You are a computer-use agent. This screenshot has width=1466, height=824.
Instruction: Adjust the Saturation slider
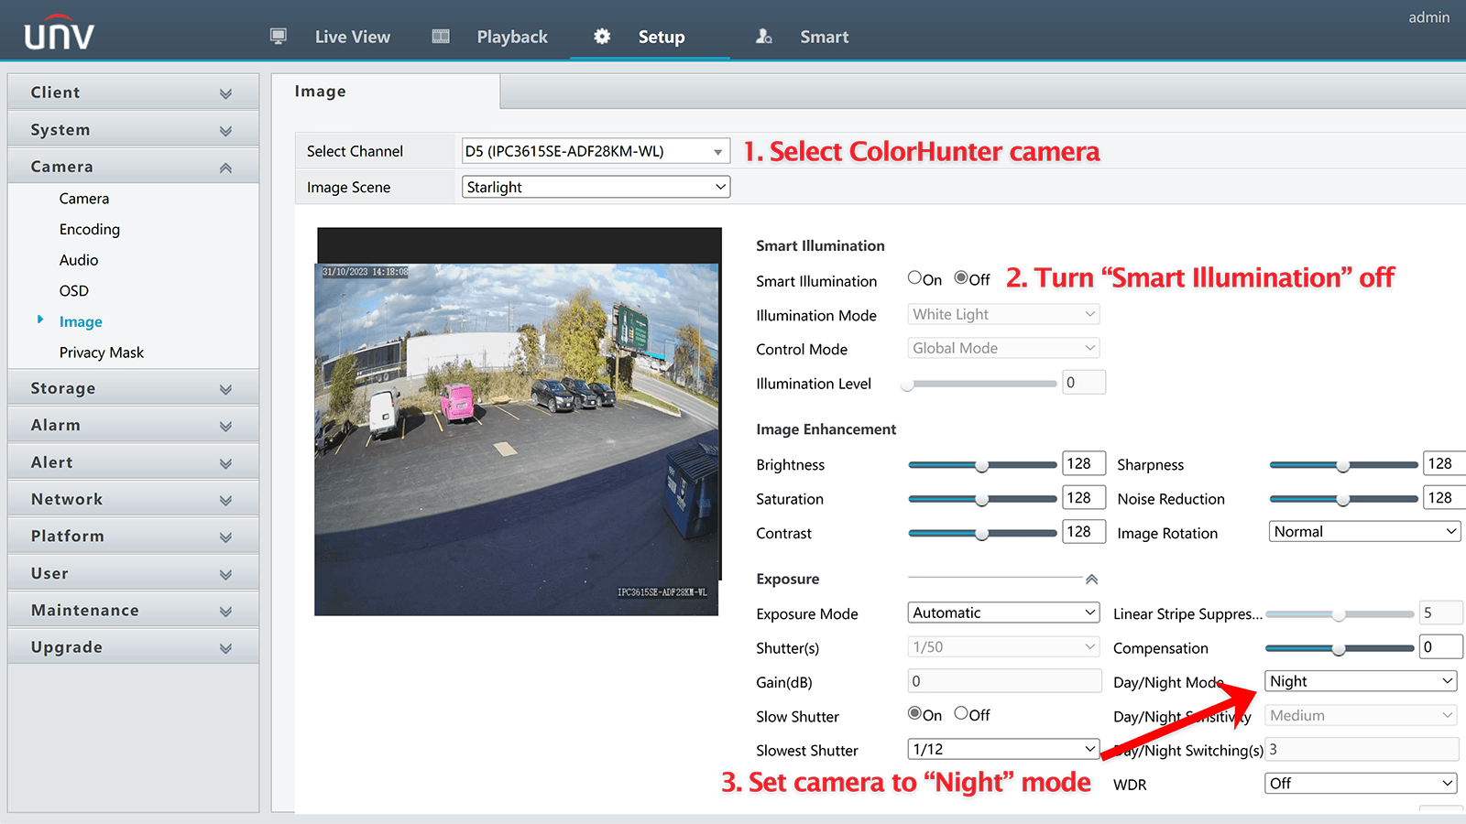982,499
